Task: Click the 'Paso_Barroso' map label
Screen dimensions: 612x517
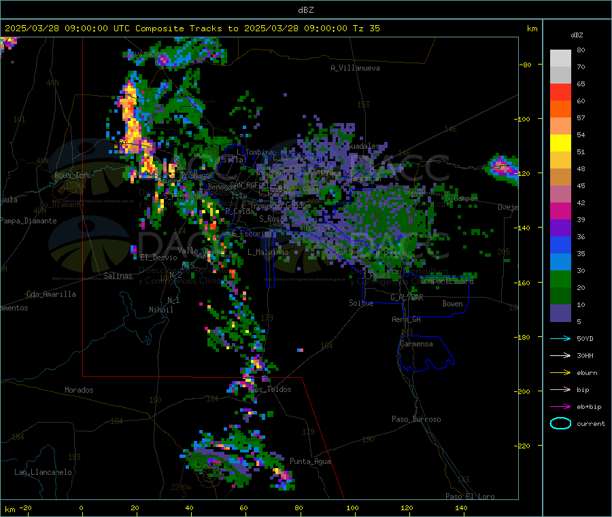Action: [x=416, y=419]
